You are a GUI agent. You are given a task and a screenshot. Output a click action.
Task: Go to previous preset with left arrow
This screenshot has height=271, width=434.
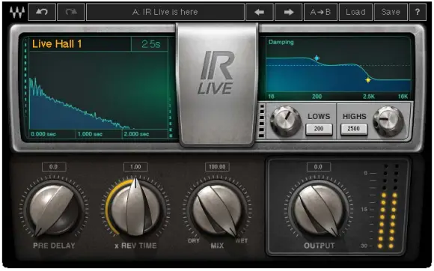coord(260,12)
